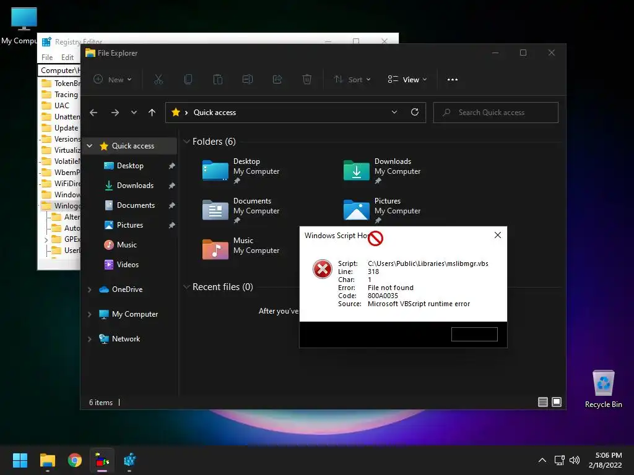This screenshot has width=634, height=475.
Task: Click the blank button in Script Host dialog
Action: [x=474, y=334]
